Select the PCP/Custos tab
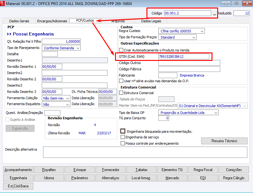This screenshot has height=193, width=253. 85,21
